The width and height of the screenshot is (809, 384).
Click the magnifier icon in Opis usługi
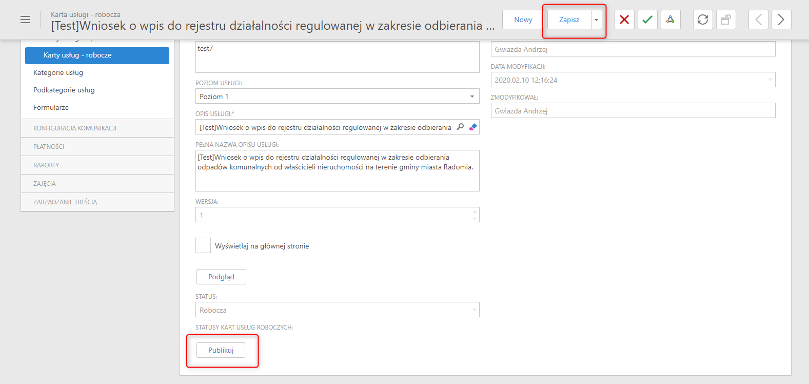click(x=460, y=127)
